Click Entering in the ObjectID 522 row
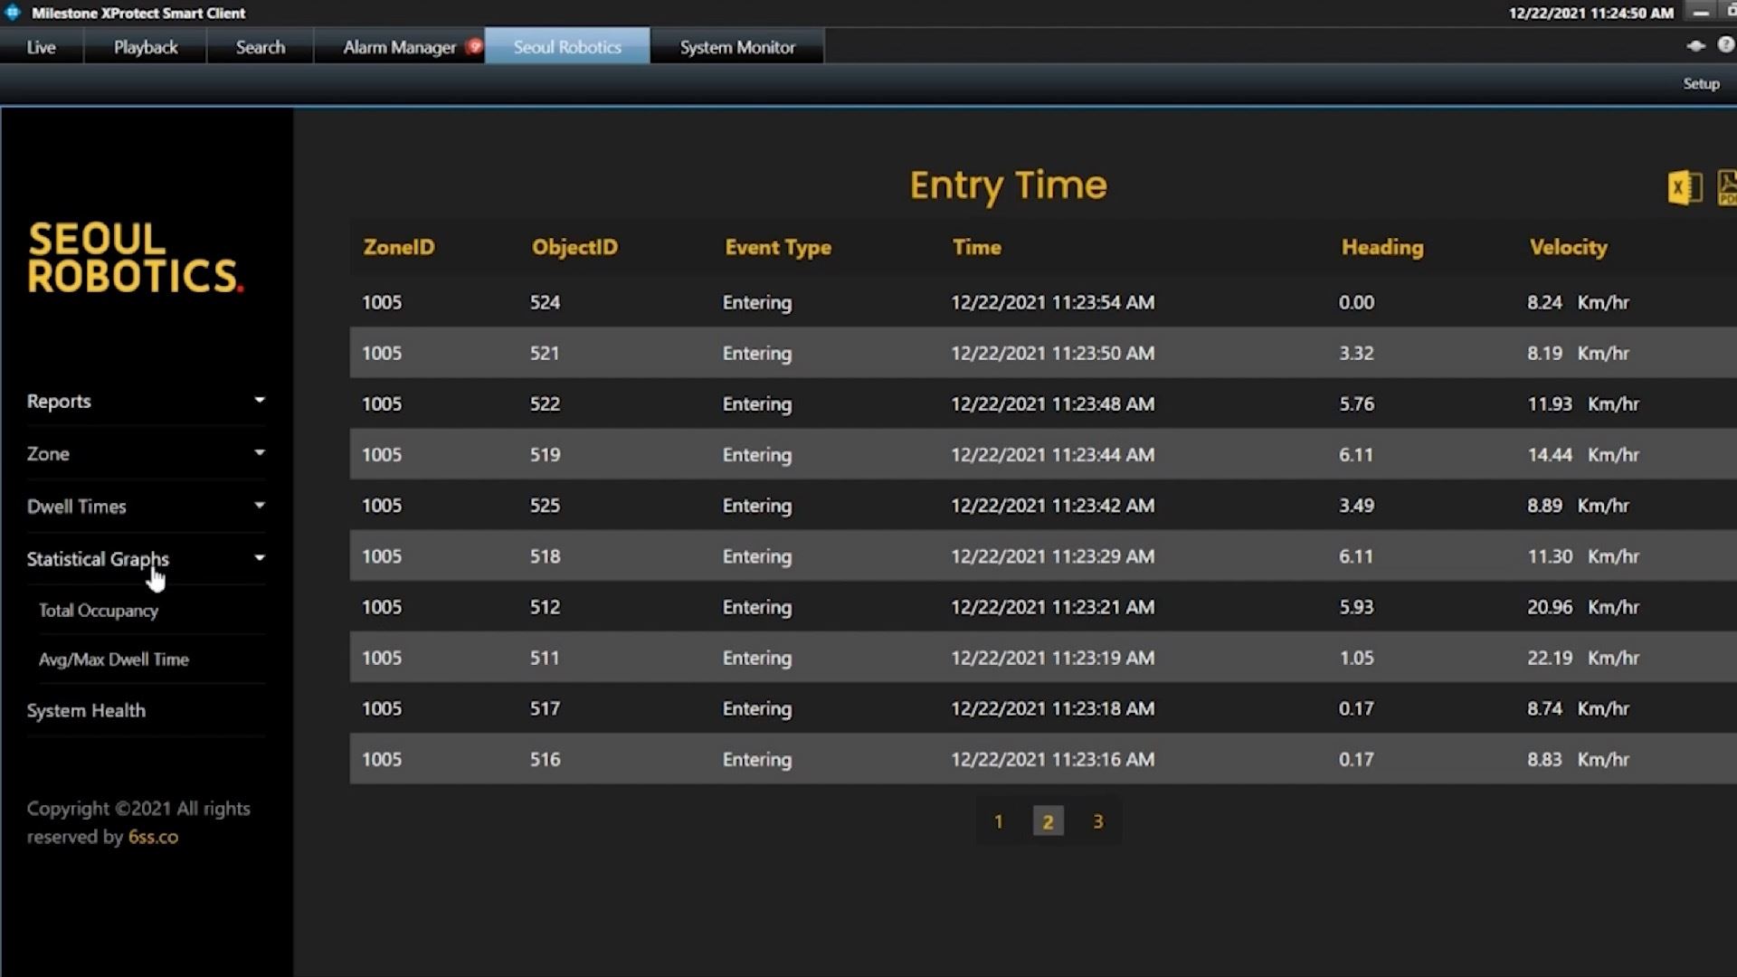 [757, 404]
